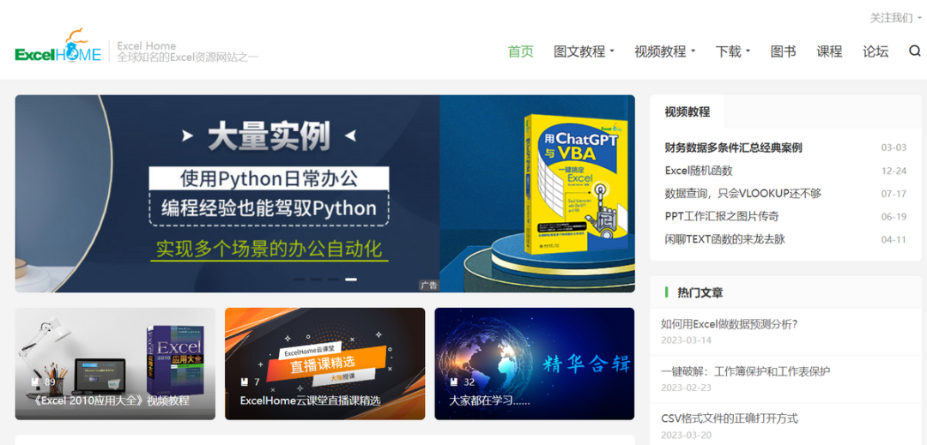
Task: Open ExcelHome云课堂直播课精选 card
Action: (324, 364)
